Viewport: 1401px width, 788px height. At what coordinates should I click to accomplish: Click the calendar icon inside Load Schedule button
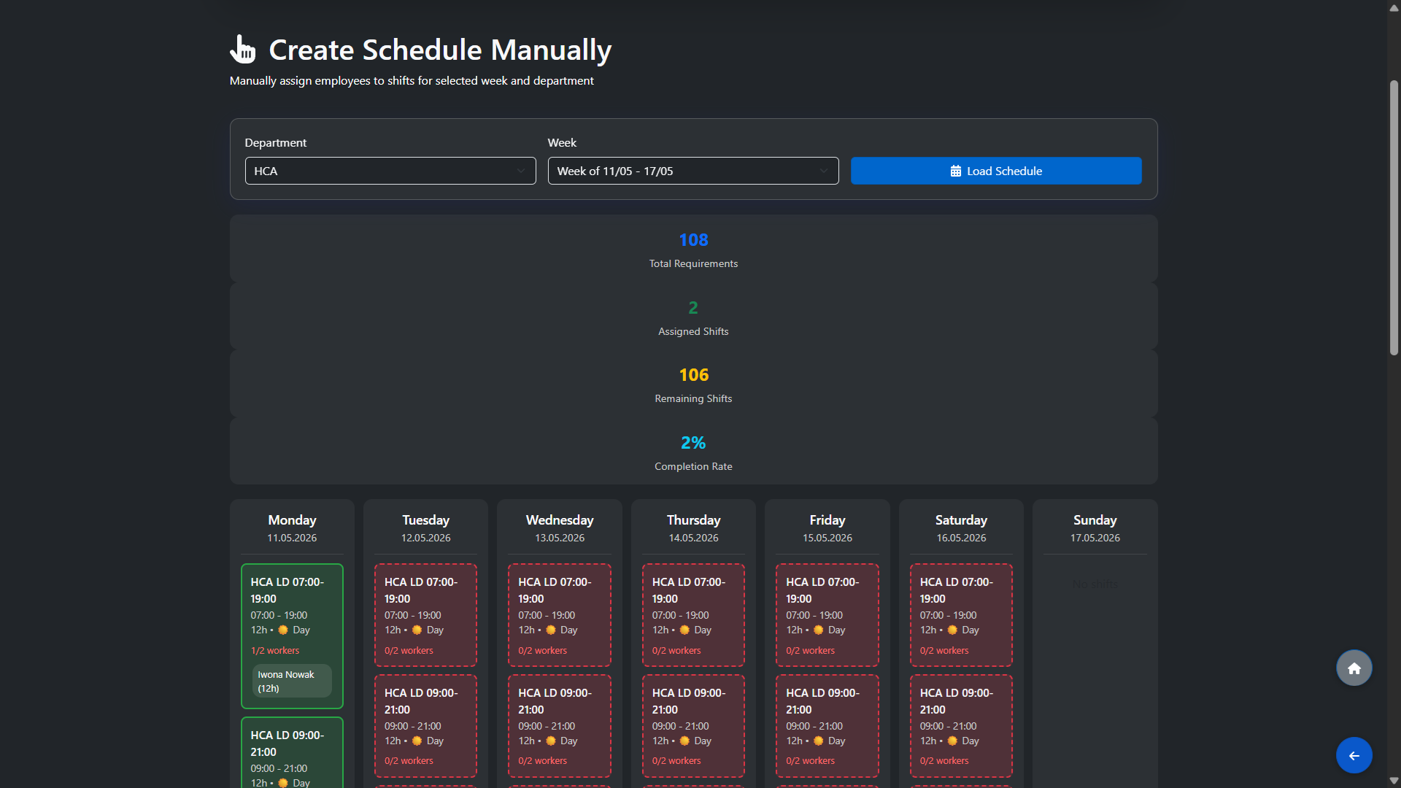[956, 170]
